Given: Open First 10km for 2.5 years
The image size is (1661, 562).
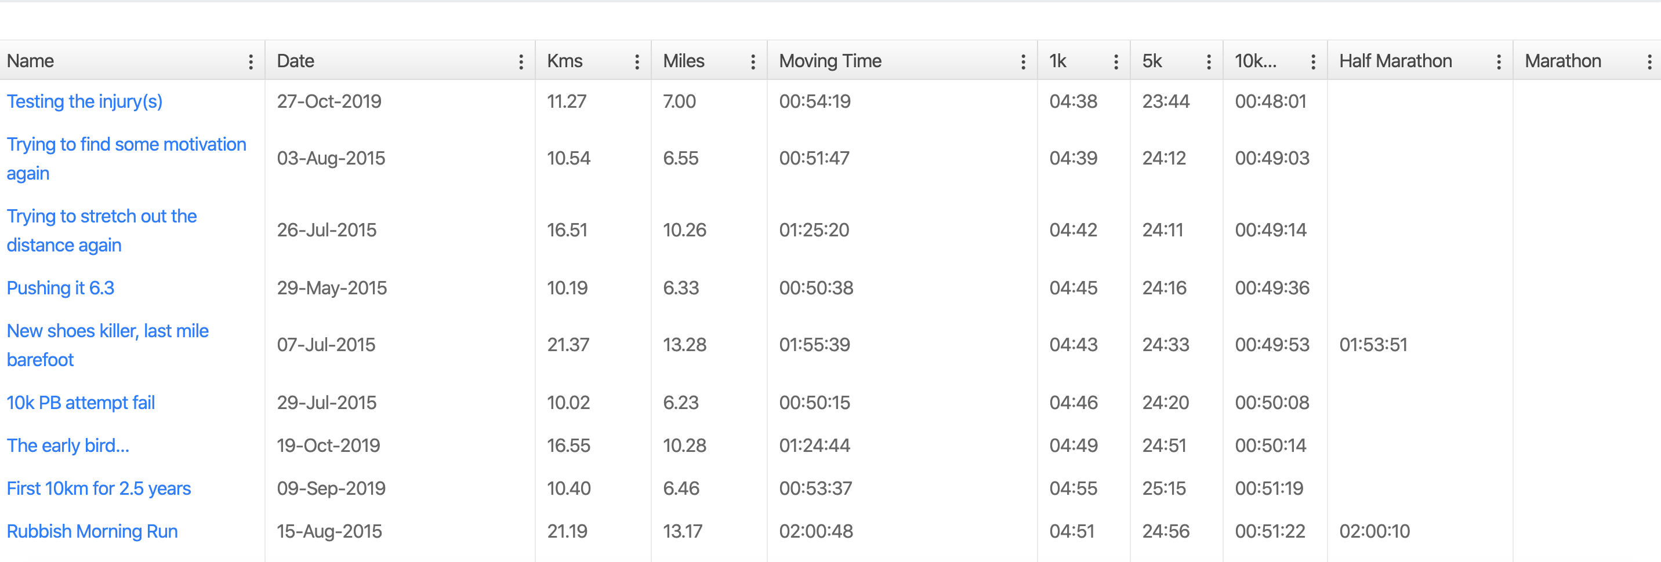Looking at the screenshot, I should pyautogui.click(x=99, y=488).
